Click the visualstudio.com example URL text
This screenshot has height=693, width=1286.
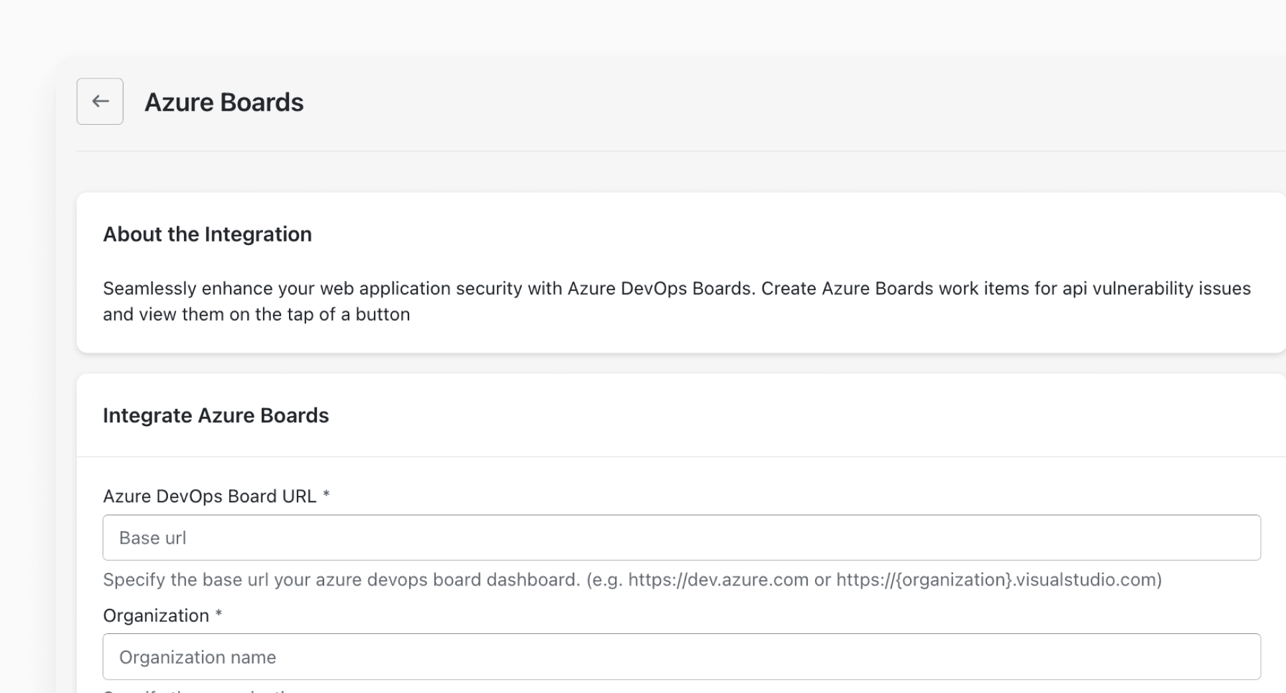pos(998,580)
